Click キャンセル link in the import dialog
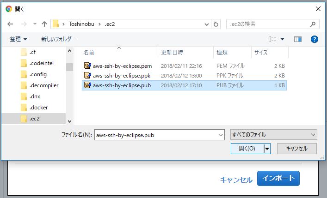 pos(236,180)
